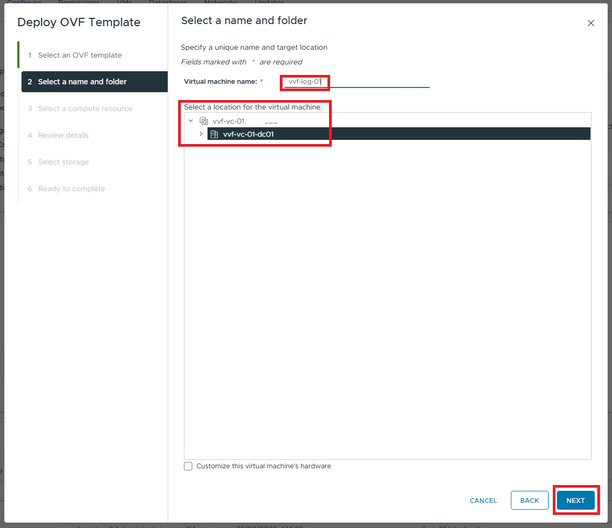This screenshot has width=612, height=528.
Task: Go to step 5 Select storage
Action: pos(63,162)
